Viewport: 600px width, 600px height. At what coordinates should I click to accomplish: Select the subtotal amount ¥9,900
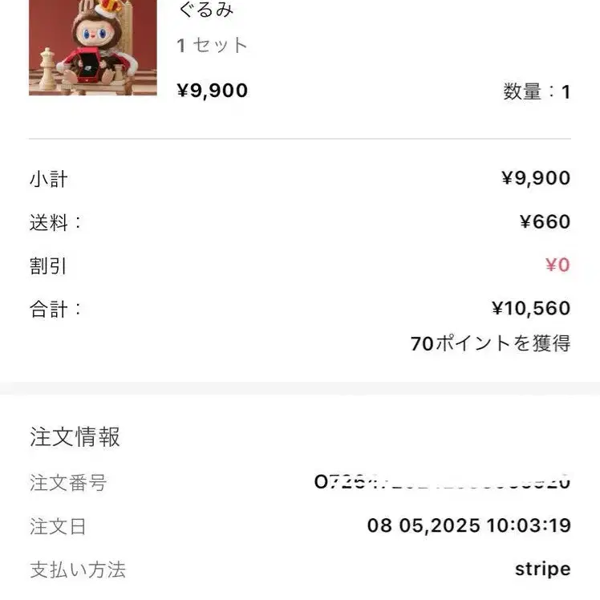tap(536, 178)
